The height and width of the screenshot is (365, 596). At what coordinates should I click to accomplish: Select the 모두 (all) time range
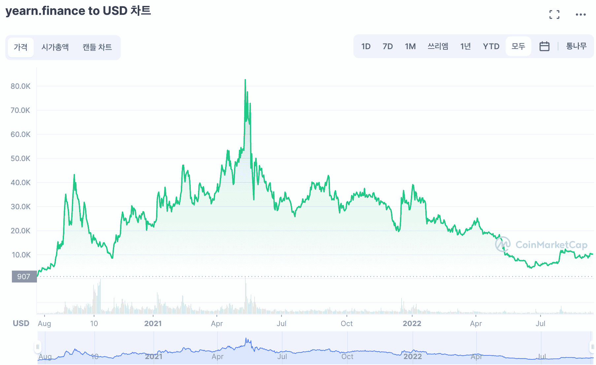point(518,46)
